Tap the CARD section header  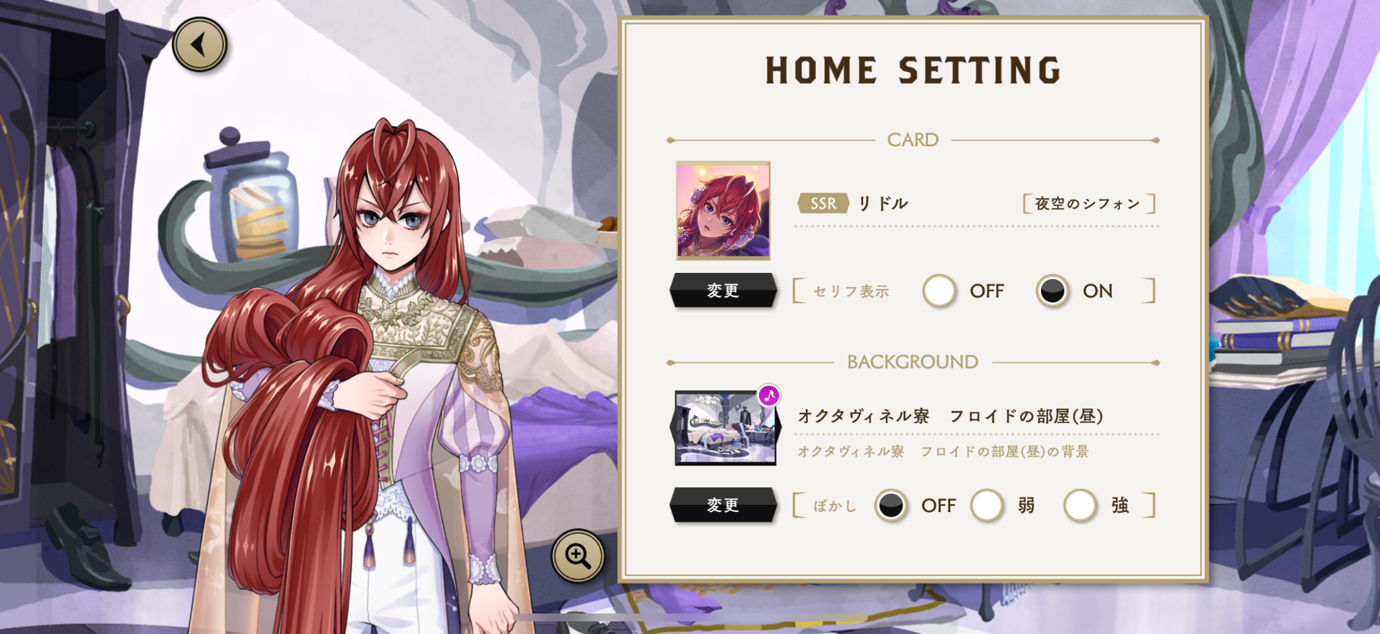(912, 139)
